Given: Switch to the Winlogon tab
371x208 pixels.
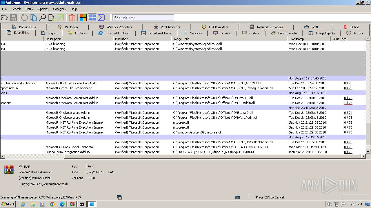Looking at the screenshot, I should (68, 27).
